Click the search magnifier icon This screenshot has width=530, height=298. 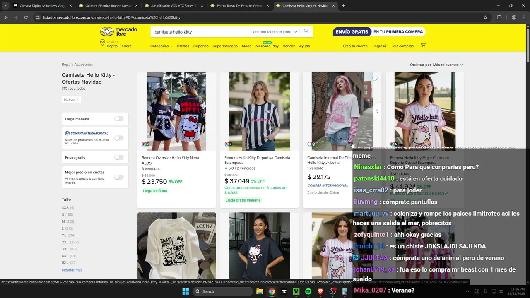(x=306, y=31)
